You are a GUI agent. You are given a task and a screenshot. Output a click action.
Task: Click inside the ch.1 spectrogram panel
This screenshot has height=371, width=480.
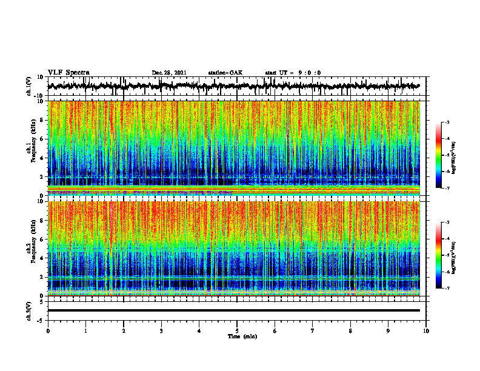coord(233,148)
